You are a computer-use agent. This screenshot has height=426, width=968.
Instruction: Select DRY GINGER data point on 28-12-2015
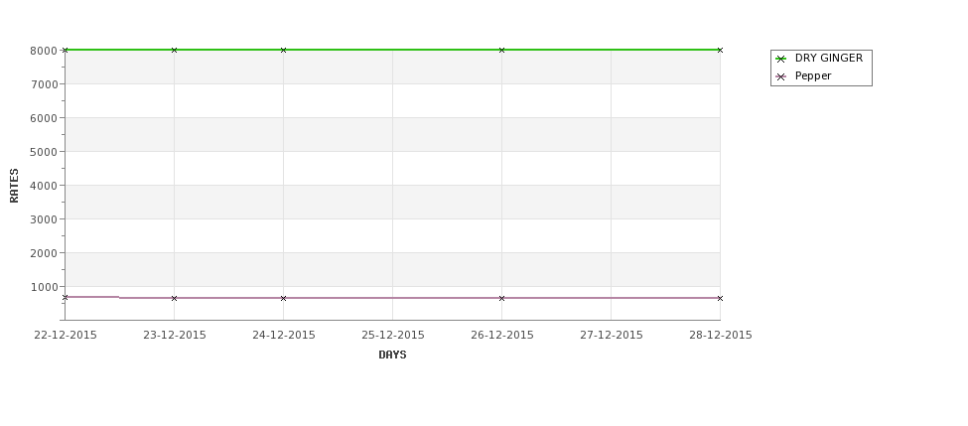720,50
